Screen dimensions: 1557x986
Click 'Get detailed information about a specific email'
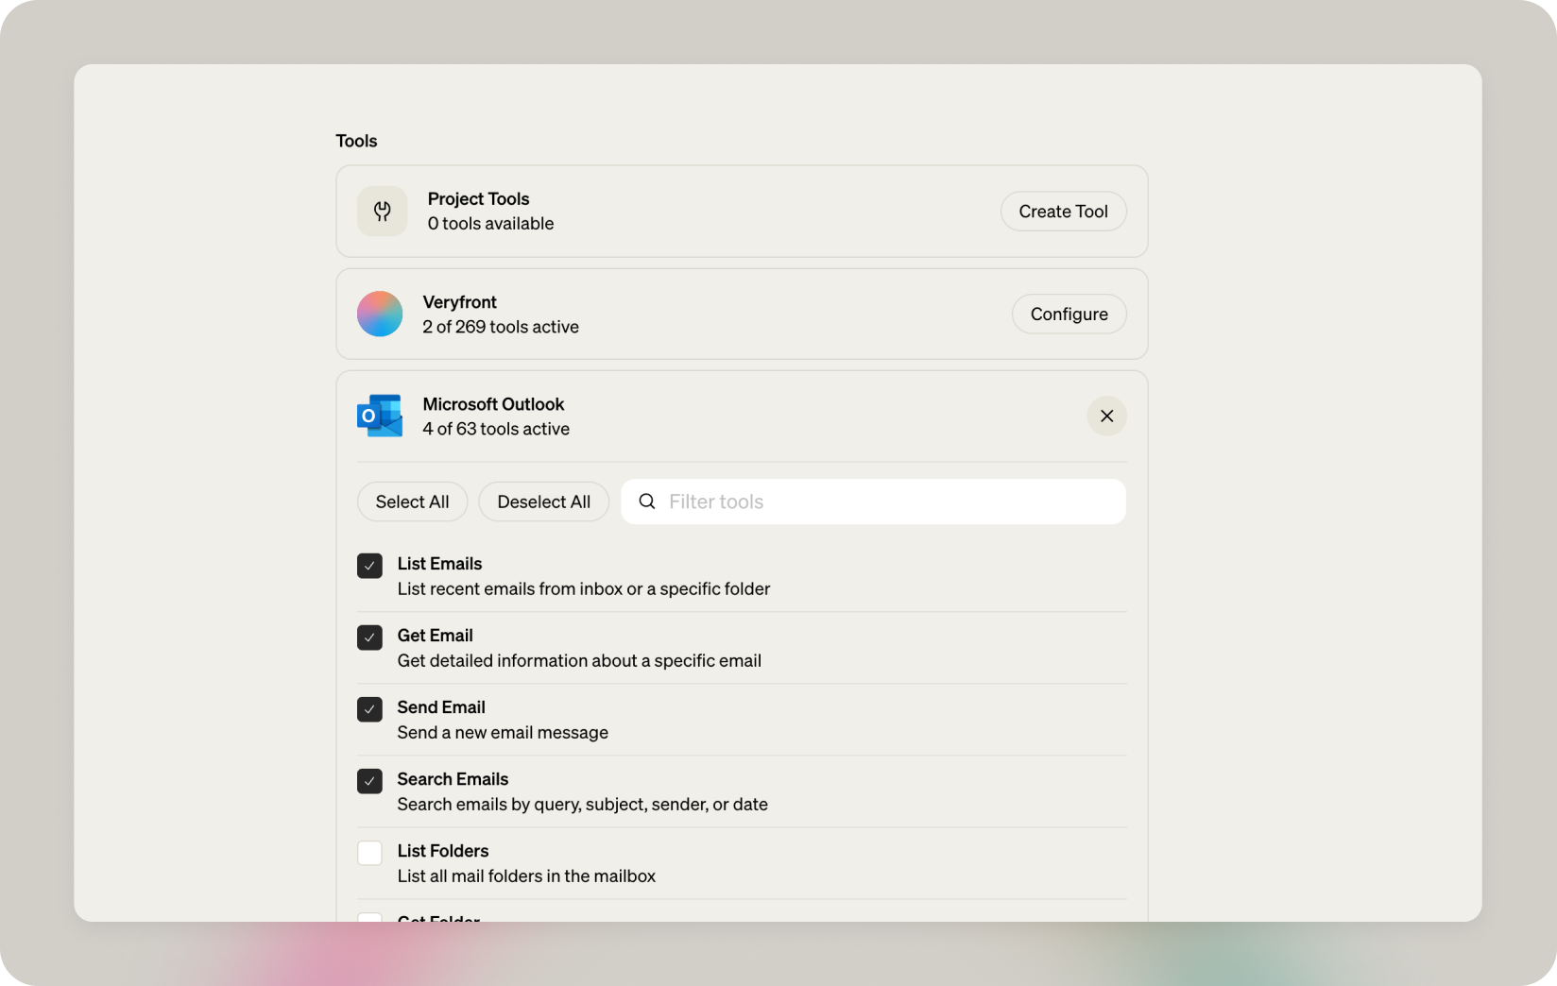pyautogui.click(x=579, y=661)
